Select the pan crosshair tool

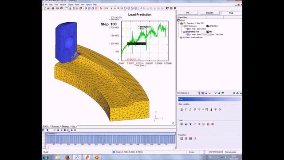pyautogui.click(x=115, y=8)
